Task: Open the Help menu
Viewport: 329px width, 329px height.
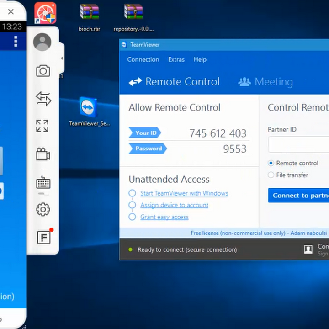Action: pyautogui.click(x=200, y=59)
